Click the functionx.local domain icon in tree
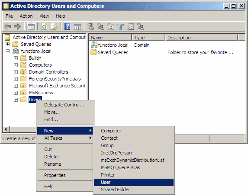This screenshot has width=248, height=196. point(16,51)
